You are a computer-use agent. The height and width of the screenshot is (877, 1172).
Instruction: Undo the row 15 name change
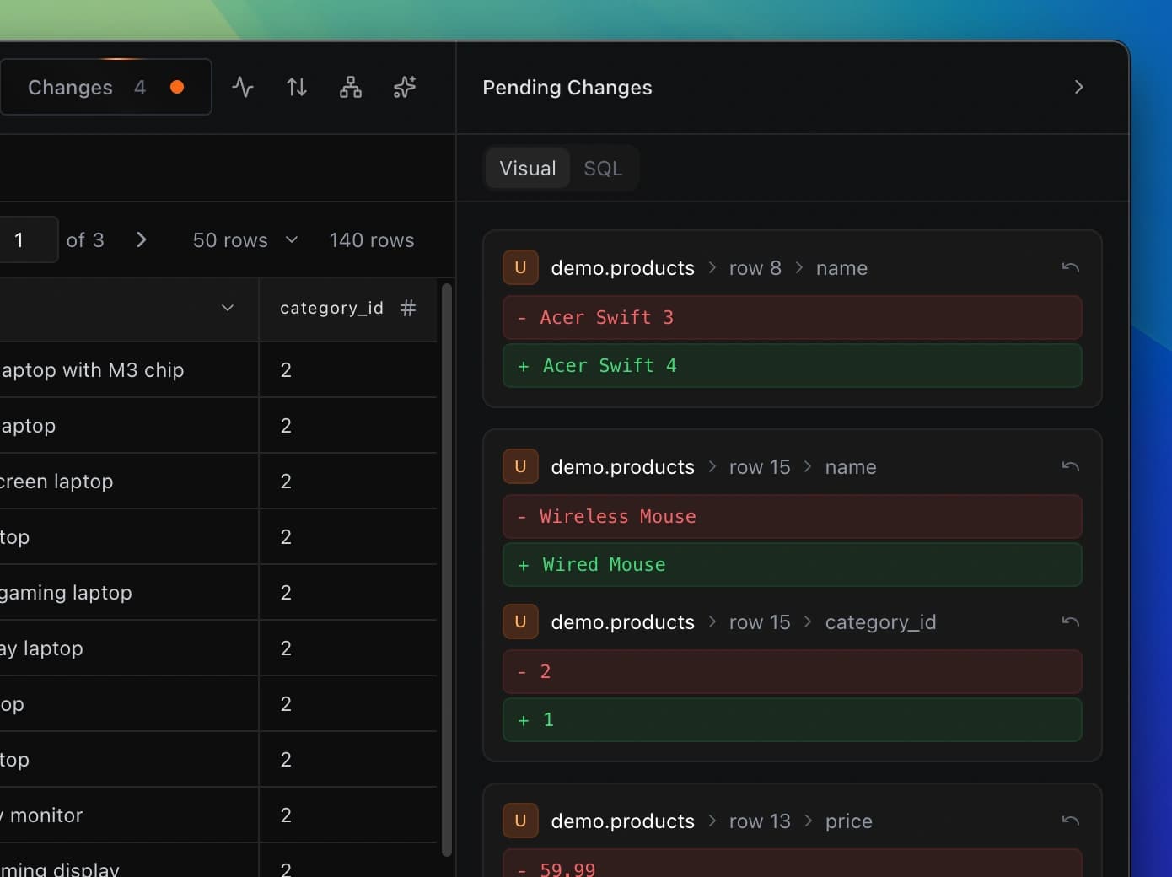(1070, 466)
